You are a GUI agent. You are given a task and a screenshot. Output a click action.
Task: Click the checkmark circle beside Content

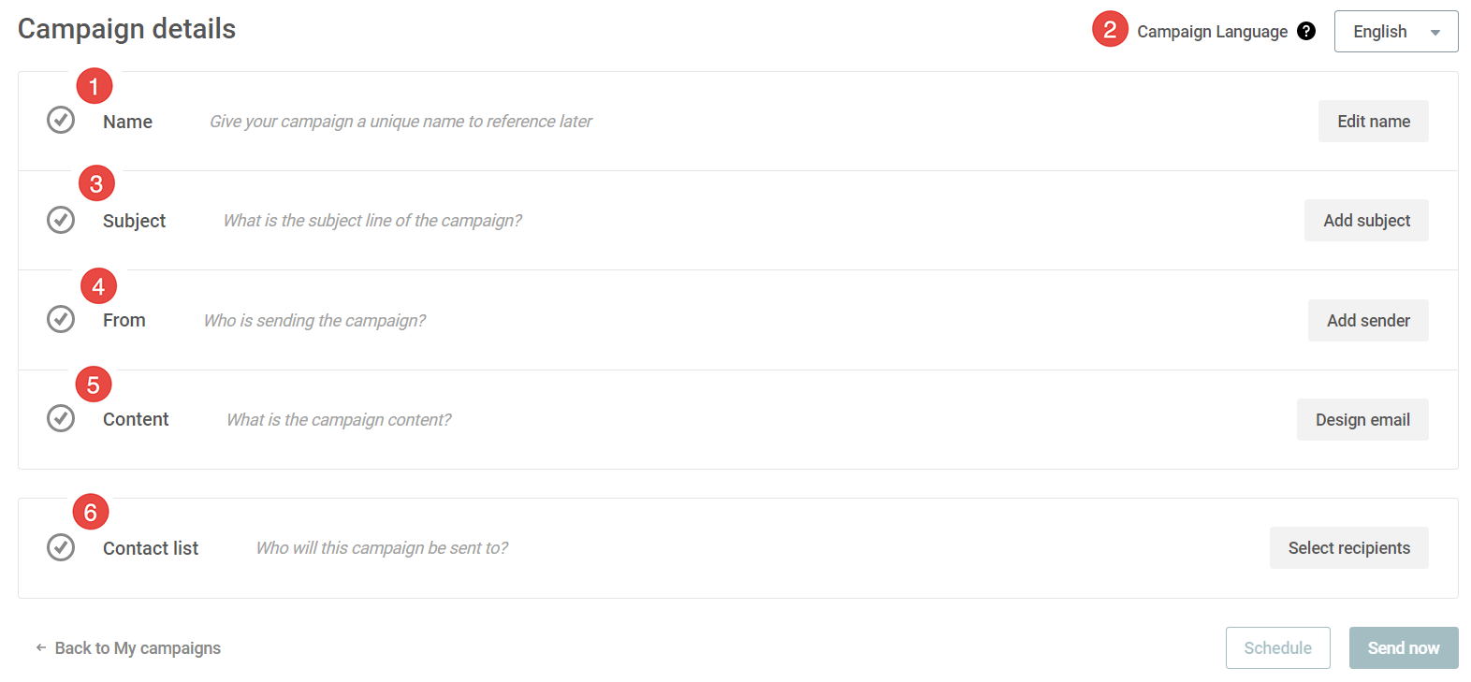pyautogui.click(x=61, y=418)
